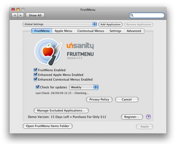
Task: Minimize window with the yellow button
Action: (x=18, y=10)
